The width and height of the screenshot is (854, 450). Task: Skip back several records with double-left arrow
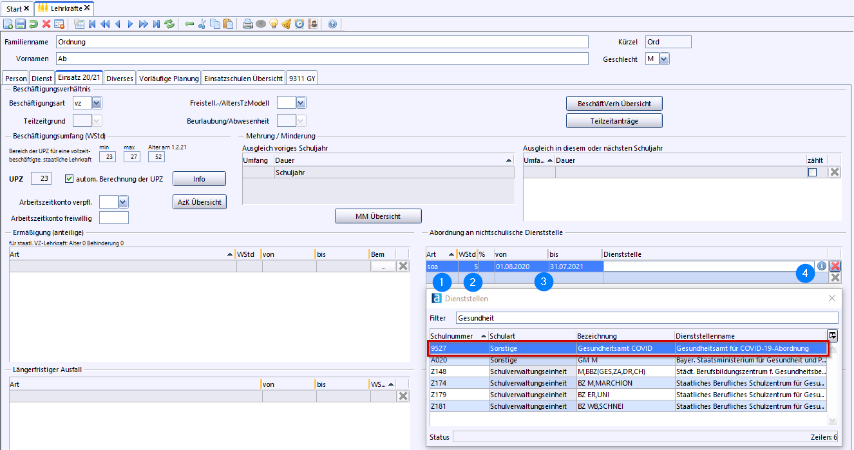tap(105, 24)
